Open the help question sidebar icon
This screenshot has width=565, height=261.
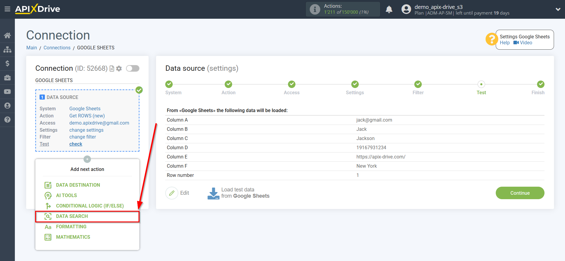point(7,120)
